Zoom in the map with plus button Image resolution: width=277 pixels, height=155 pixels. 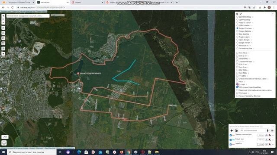point(3,16)
